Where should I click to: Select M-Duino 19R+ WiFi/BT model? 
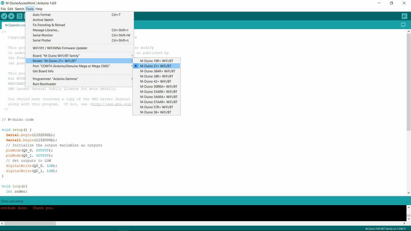pyautogui.click(x=157, y=61)
